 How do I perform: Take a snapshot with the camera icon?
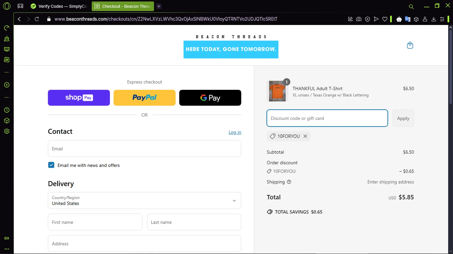pyautogui.click(x=359, y=19)
